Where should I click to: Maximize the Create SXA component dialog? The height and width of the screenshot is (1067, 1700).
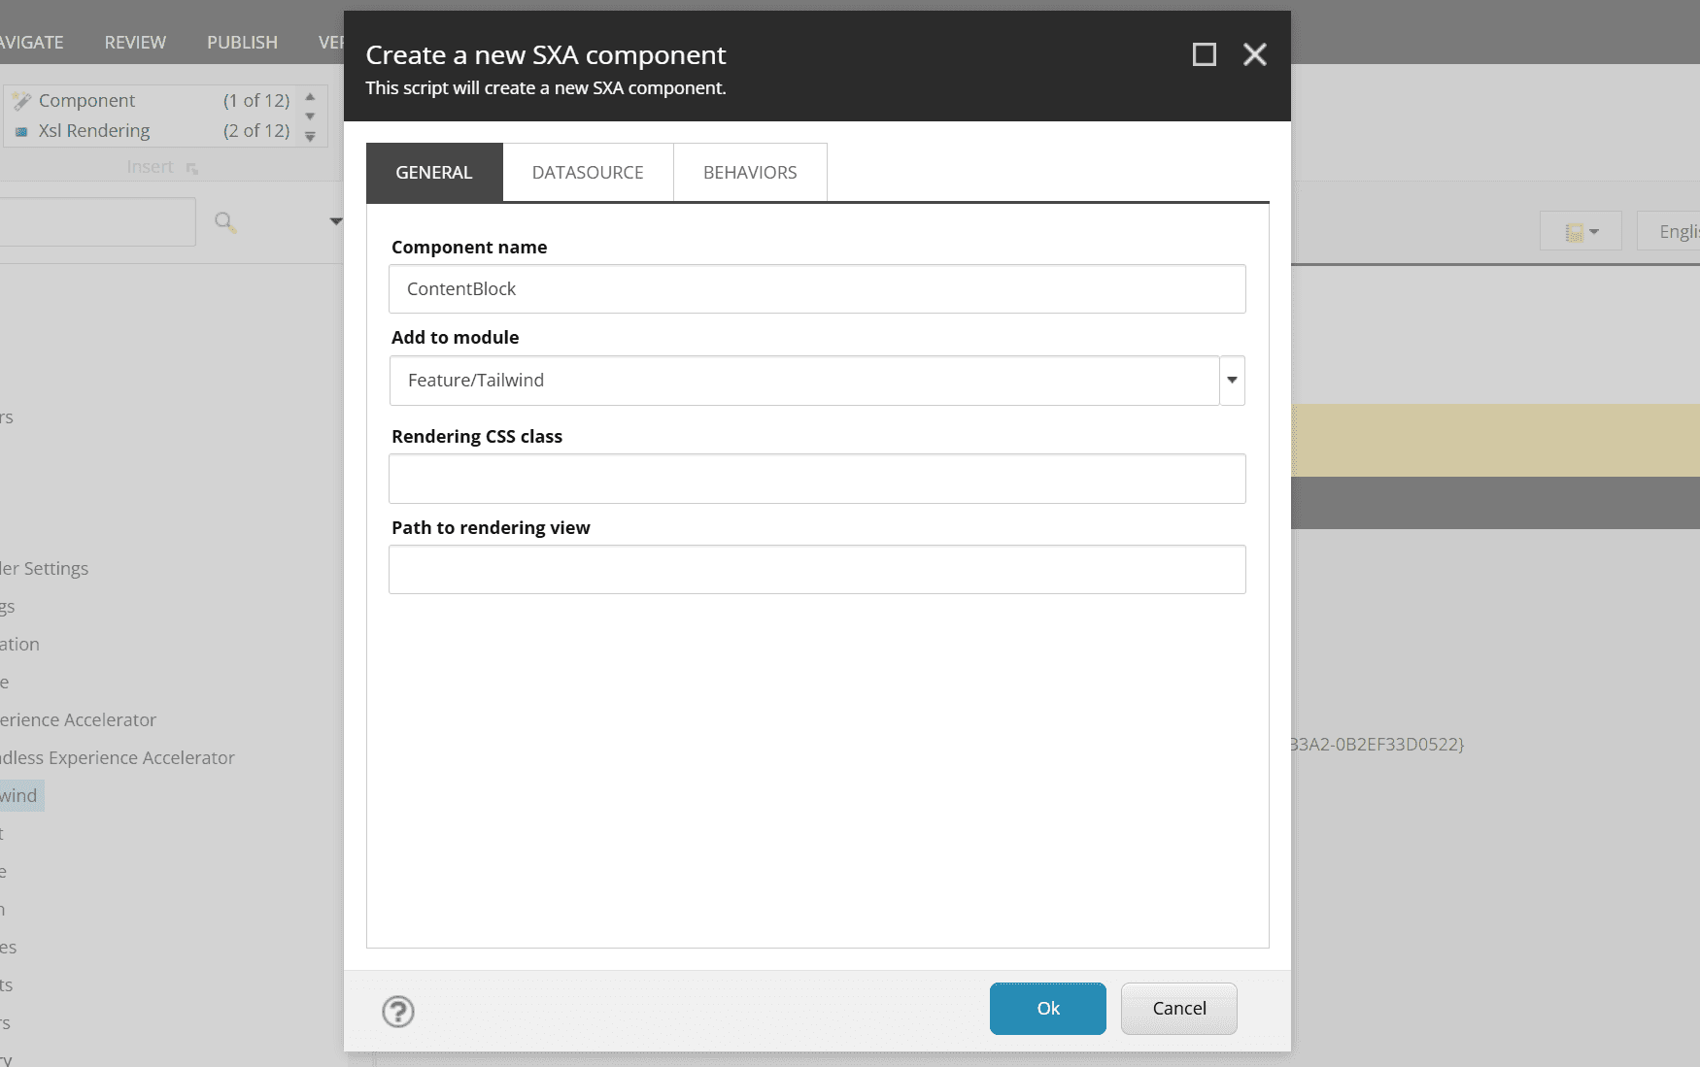click(x=1204, y=54)
